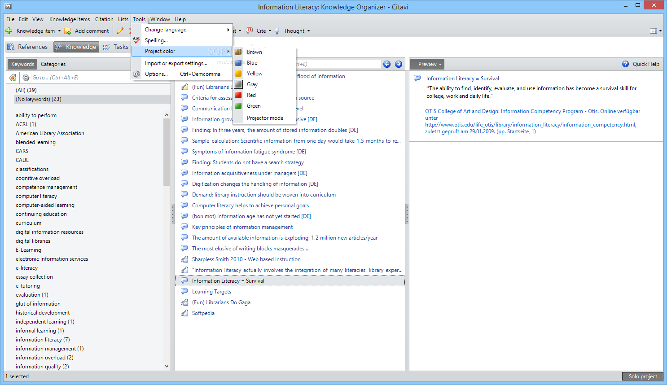The image size is (667, 385).
Task: Click the Add comment icon
Action: tap(68, 31)
